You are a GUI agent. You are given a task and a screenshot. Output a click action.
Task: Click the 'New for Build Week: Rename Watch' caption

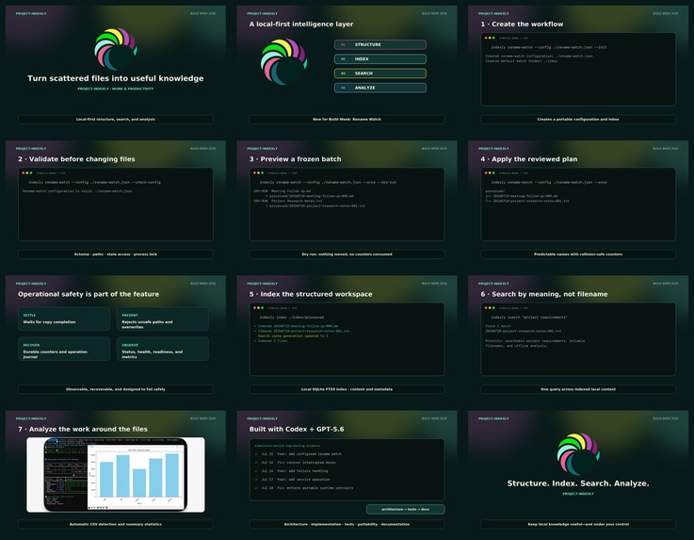click(347, 119)
